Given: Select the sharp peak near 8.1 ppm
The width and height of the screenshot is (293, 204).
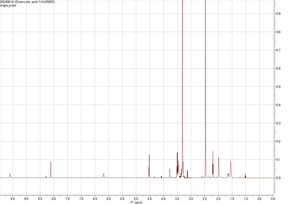Looking at the screenshot, I should [x=50, y=164].
